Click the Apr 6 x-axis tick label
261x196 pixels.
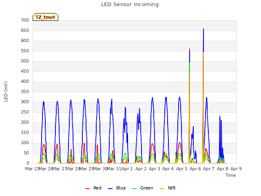coord(195,169)
